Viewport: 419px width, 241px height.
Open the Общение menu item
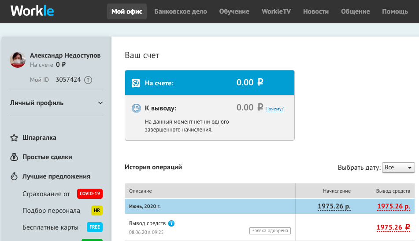tap(355, 11)
